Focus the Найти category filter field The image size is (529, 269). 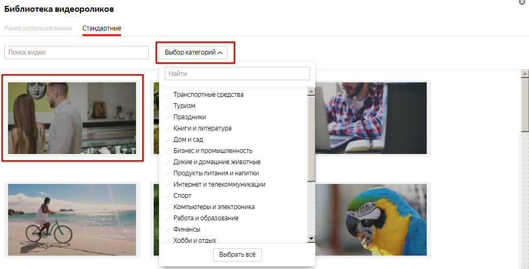pyautogui.click(x=237, y=73)
